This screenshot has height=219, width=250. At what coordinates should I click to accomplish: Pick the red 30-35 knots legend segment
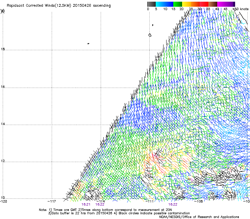click(x=204, y=4)
